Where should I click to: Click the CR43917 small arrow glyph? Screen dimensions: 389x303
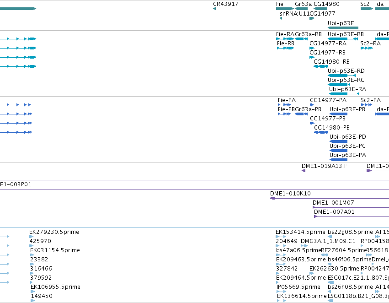(x=214, y=9)
